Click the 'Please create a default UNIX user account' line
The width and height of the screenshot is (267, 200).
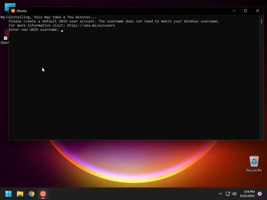click(x=114, y=21)
